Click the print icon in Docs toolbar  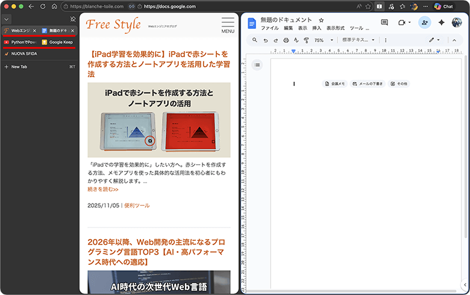[286, 40]
